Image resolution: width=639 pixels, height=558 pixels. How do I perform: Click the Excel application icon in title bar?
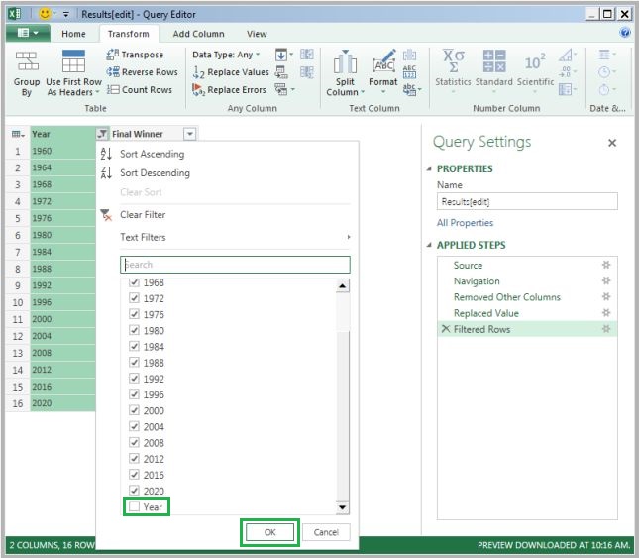(15, 14)
